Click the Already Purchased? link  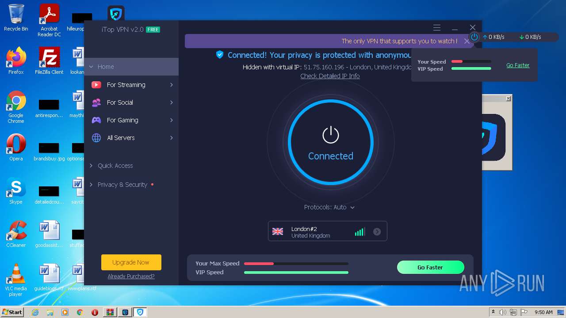click(131, 276)
